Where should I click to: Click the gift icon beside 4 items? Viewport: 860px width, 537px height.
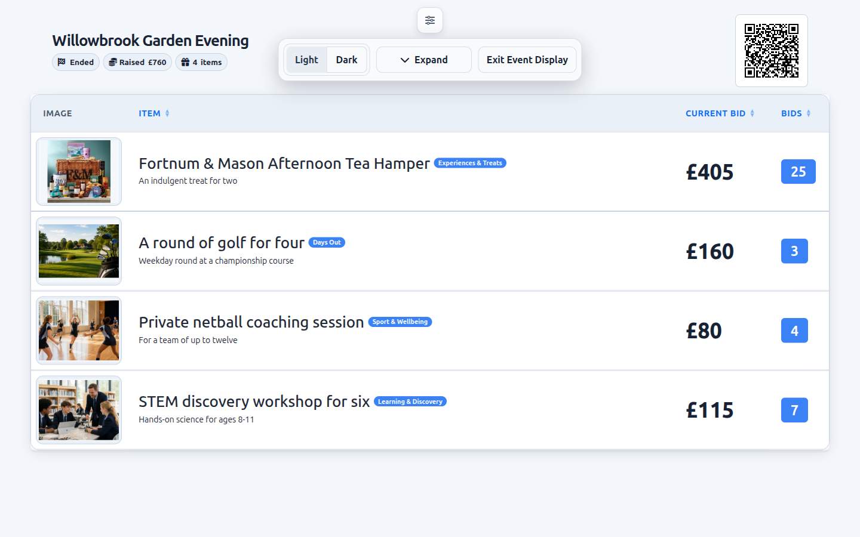185,62
